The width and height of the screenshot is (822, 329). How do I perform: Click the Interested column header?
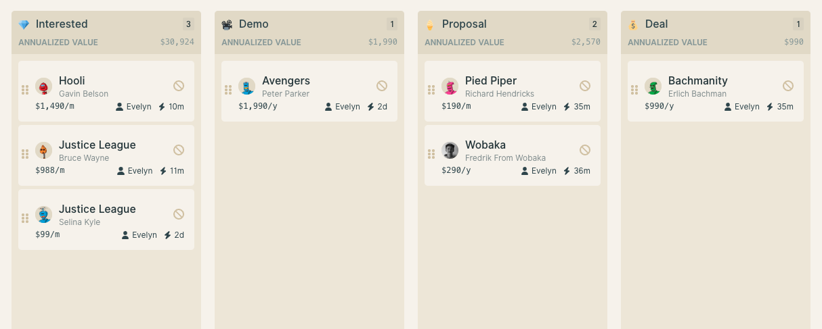(x=62, y=24)
